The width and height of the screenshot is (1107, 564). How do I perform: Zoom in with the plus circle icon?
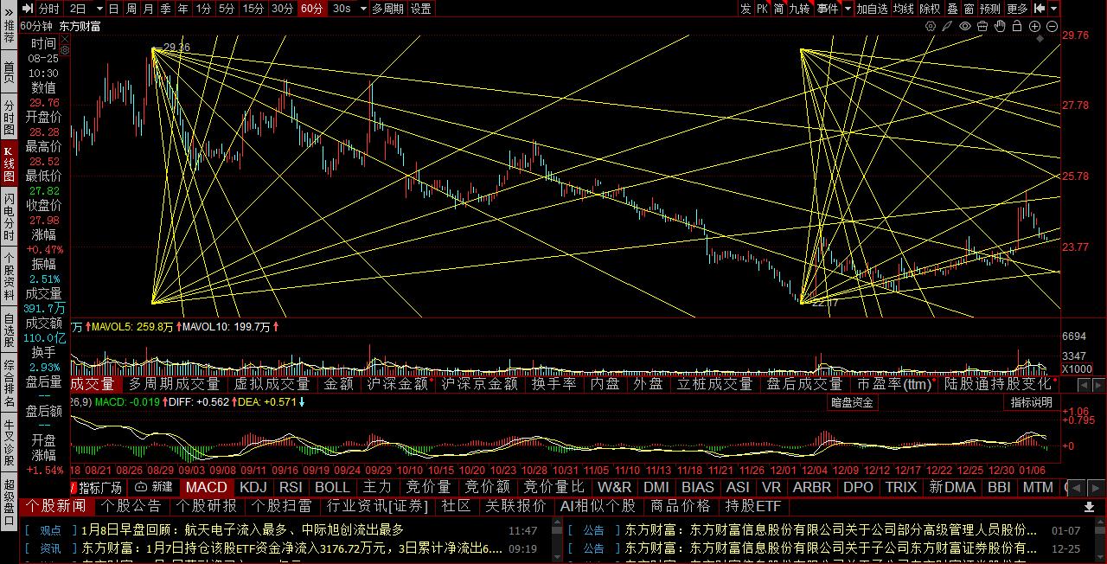1035,26
